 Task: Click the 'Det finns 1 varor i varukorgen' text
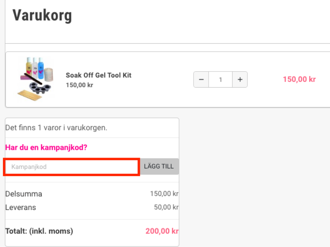point(56,128)
